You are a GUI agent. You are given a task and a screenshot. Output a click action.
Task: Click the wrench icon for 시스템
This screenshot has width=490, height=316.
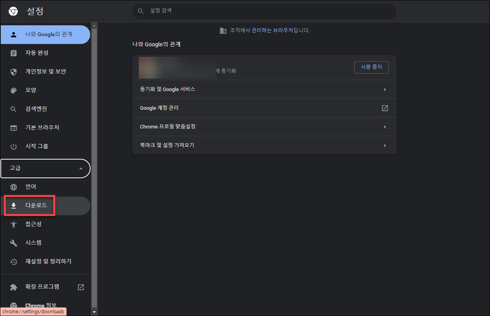[x=14, y=243]
